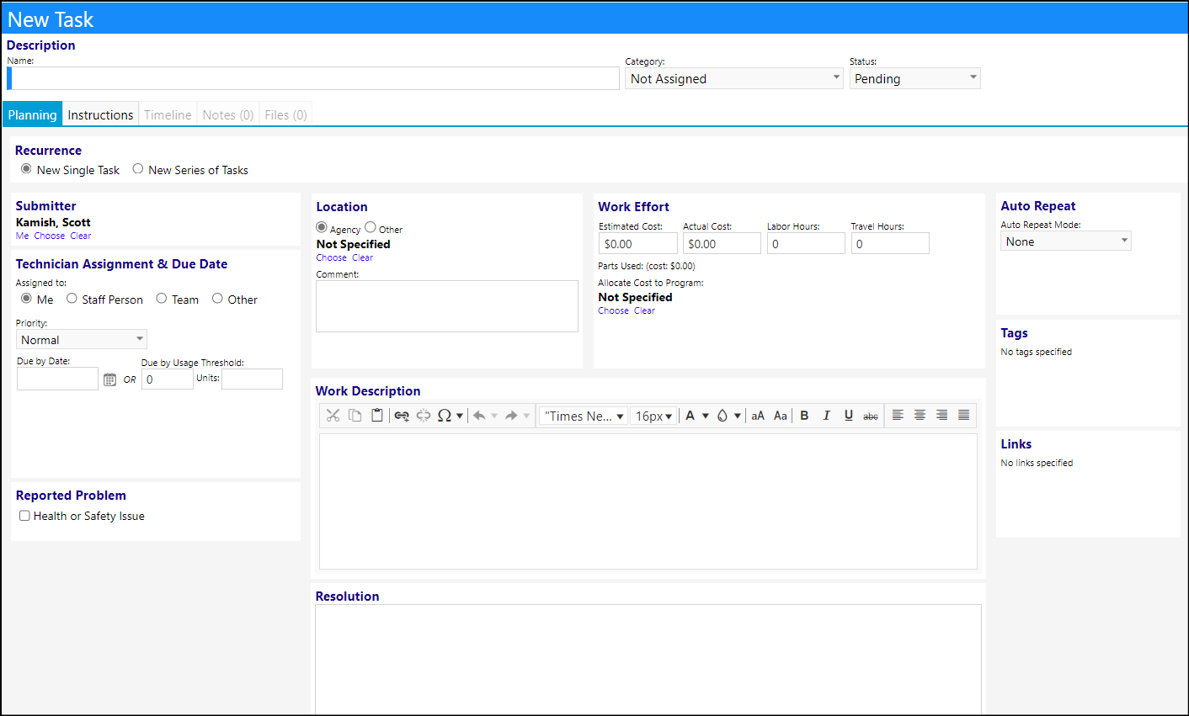Open the Omega special symbol inserter
1189x716 pixels.
(445, 416)
